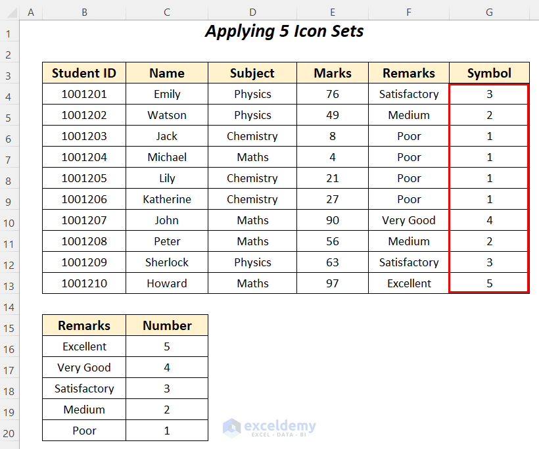
Task: Select the cell containing name 'Sherlock'
Action: 167,262
